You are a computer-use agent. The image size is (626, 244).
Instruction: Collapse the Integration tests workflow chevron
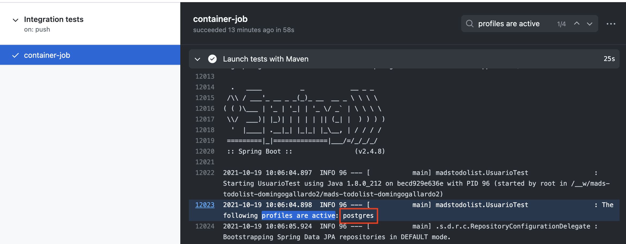click(x=16, y=20)
